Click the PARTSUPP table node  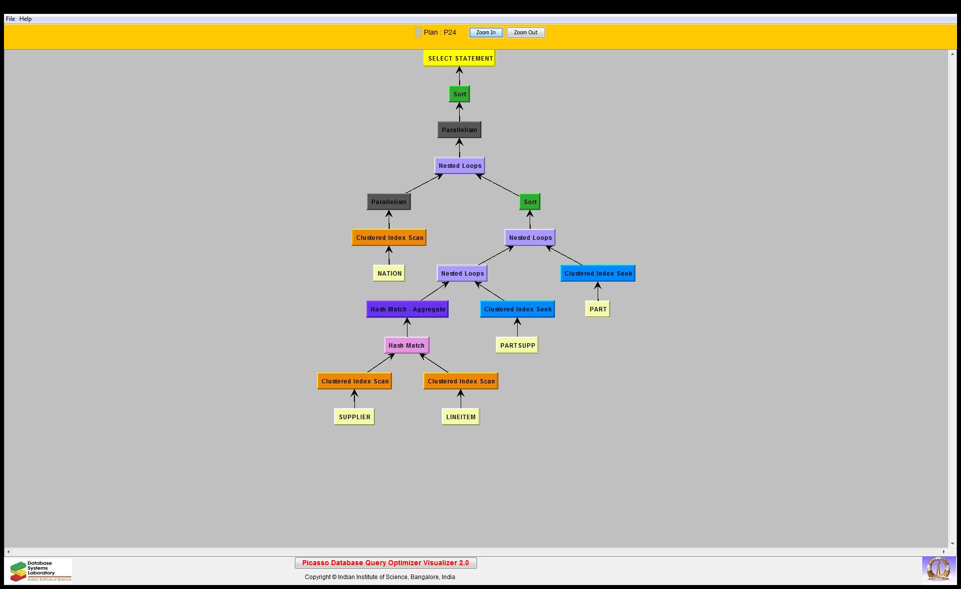pyautogui.click(x=517, y=345)
